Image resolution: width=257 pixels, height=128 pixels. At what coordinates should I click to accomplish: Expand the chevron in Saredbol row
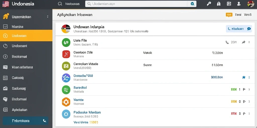click(249, 89)
